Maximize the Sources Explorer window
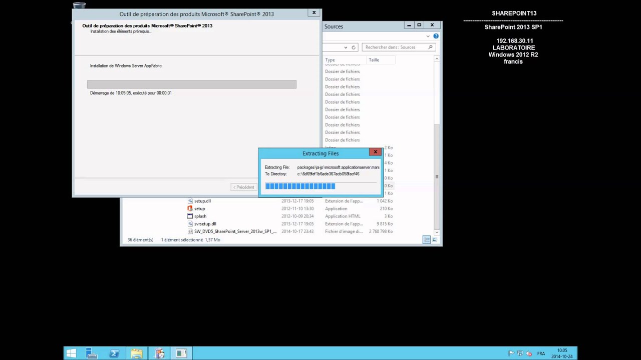Screen dimensions: 641x360 419,25
